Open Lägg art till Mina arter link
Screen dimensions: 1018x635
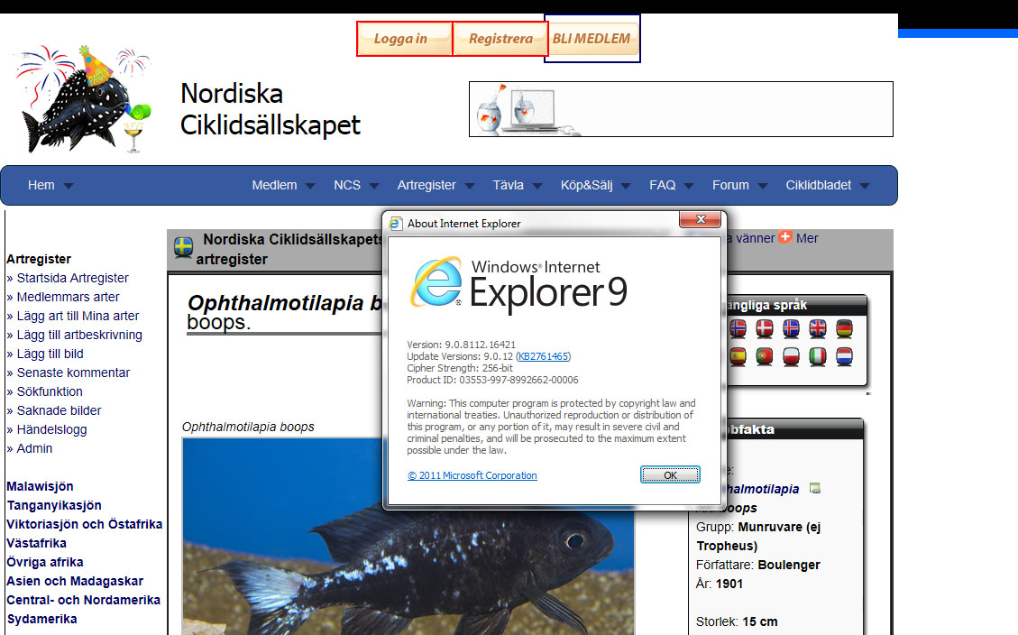point(78,316)
